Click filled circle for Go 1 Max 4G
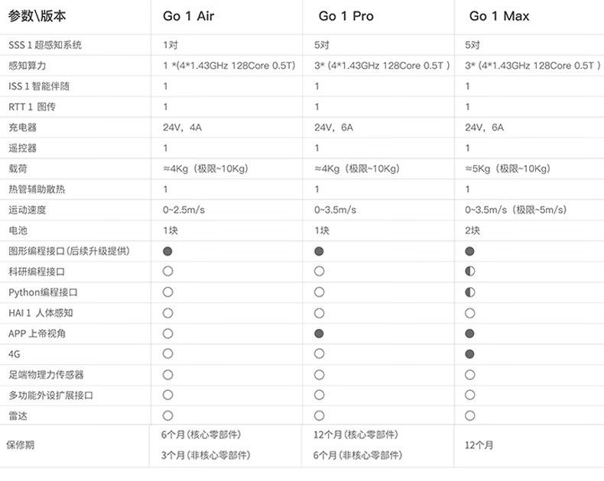This screenshot has height=481, width=604. click(469, 353)
